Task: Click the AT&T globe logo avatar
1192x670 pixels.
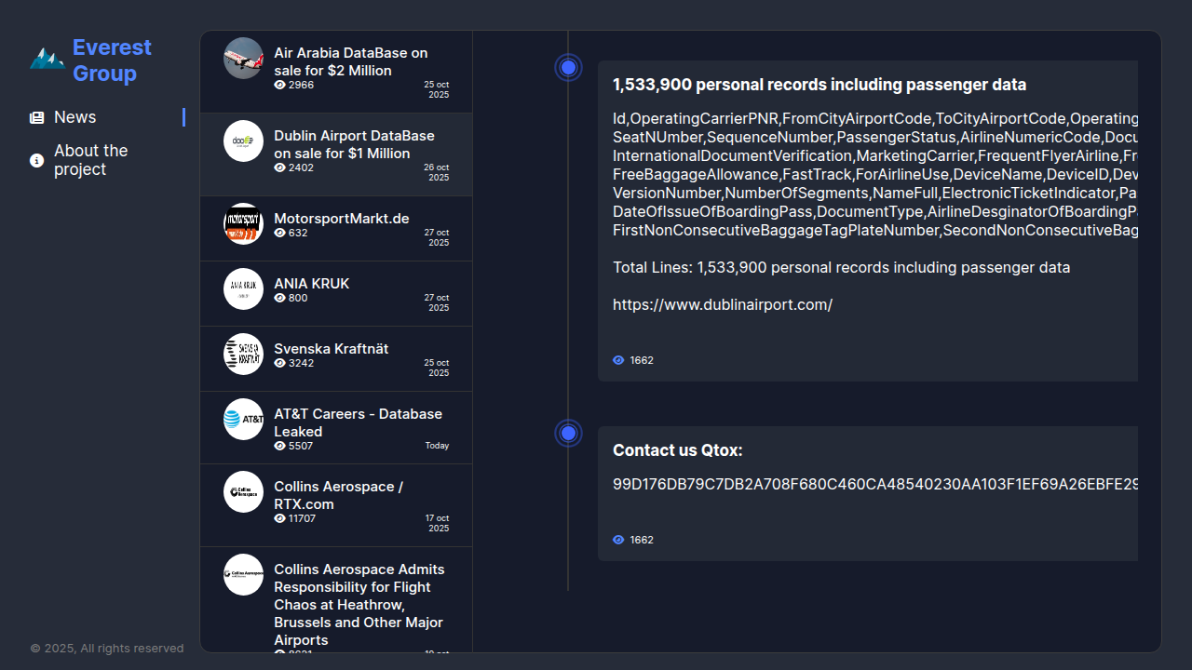Action: click(x=243, y=419)
